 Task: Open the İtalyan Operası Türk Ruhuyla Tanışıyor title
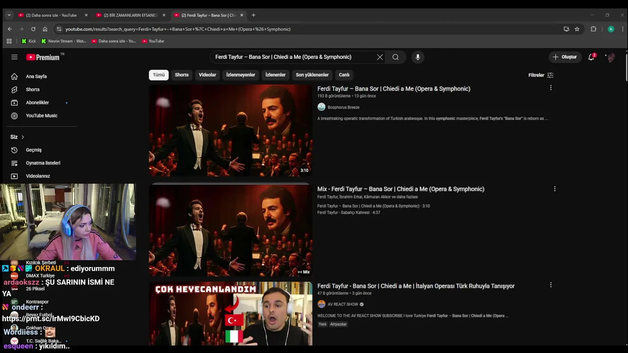click(416, 286)
